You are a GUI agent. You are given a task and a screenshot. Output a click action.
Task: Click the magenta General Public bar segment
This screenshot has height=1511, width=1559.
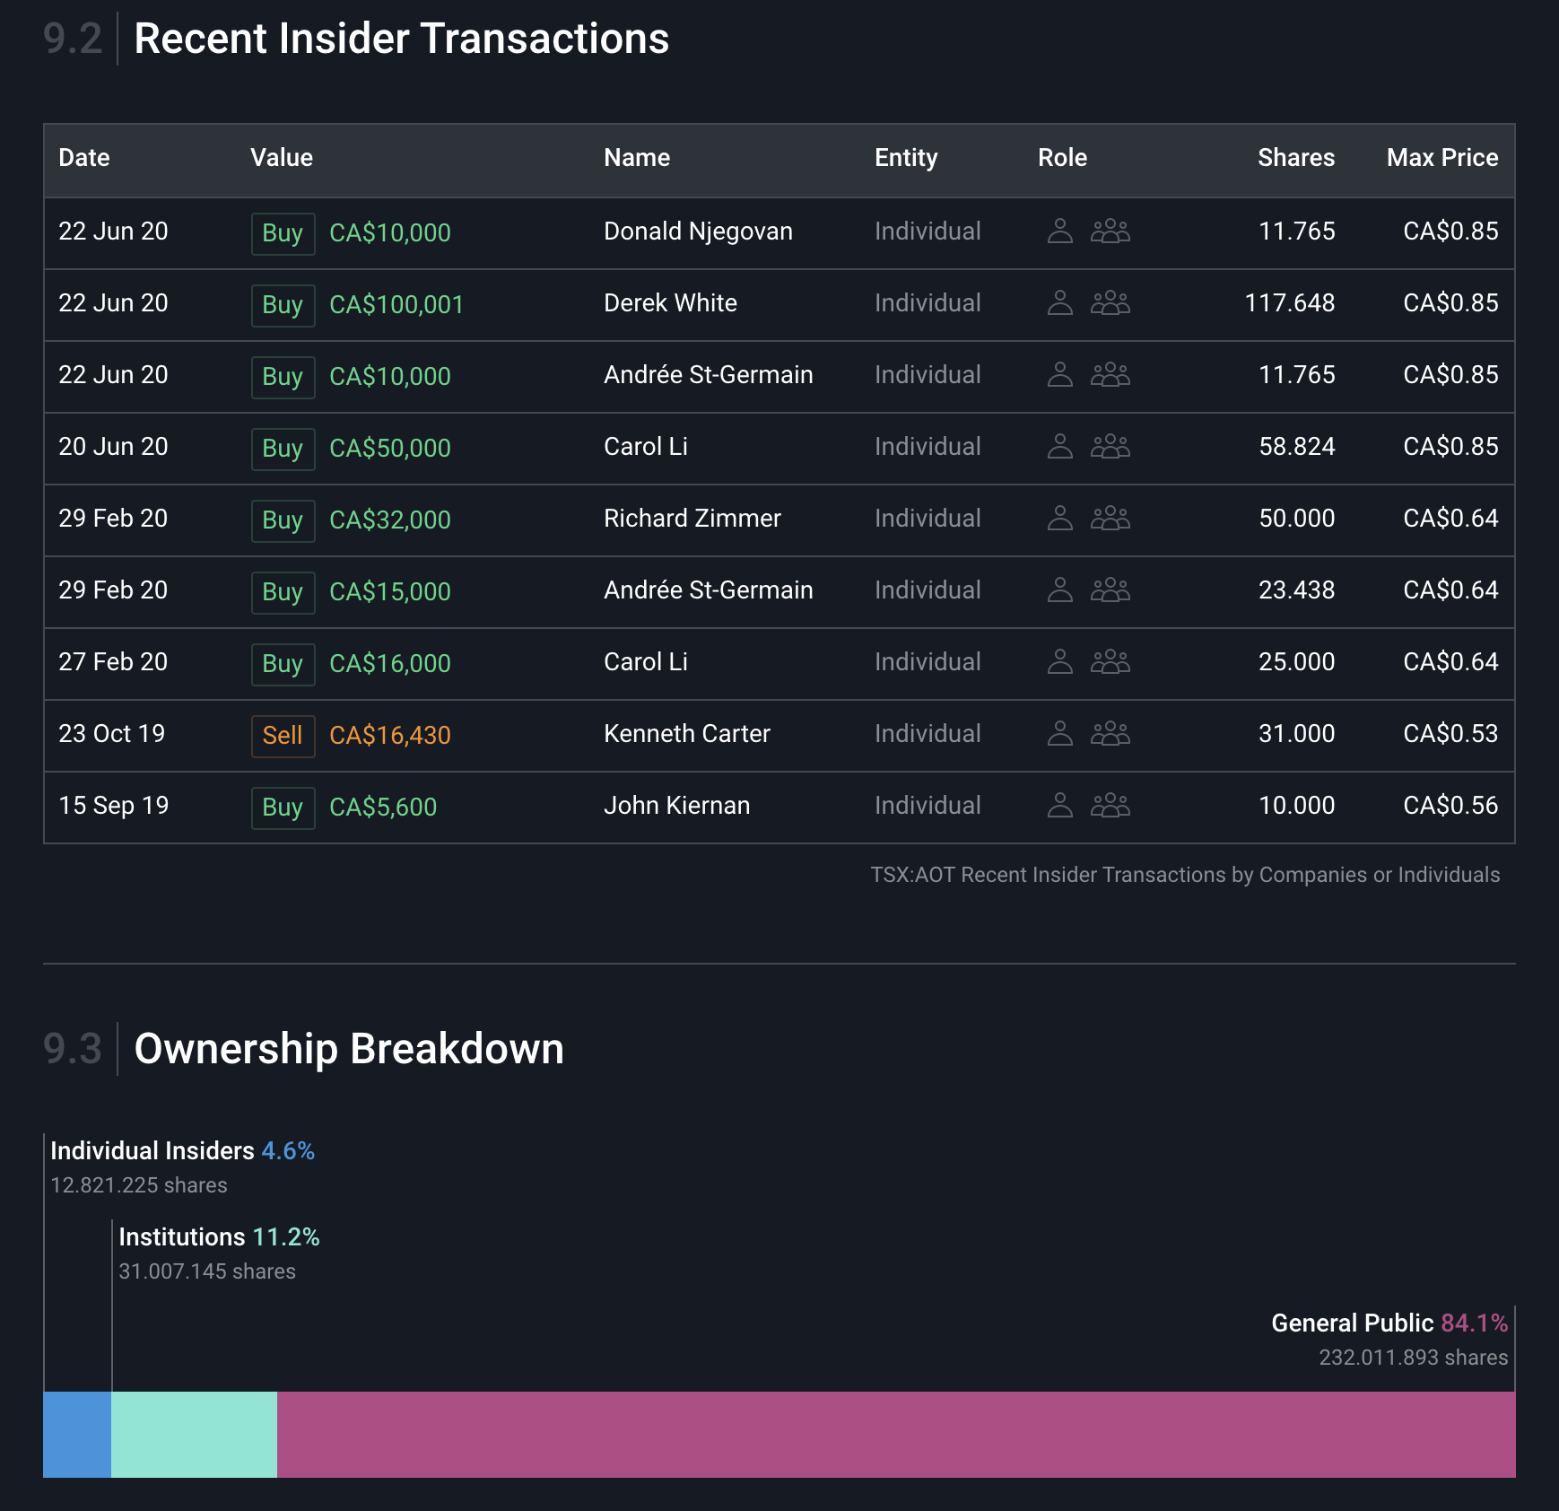pyautogui.click(x=896, y=1434)
